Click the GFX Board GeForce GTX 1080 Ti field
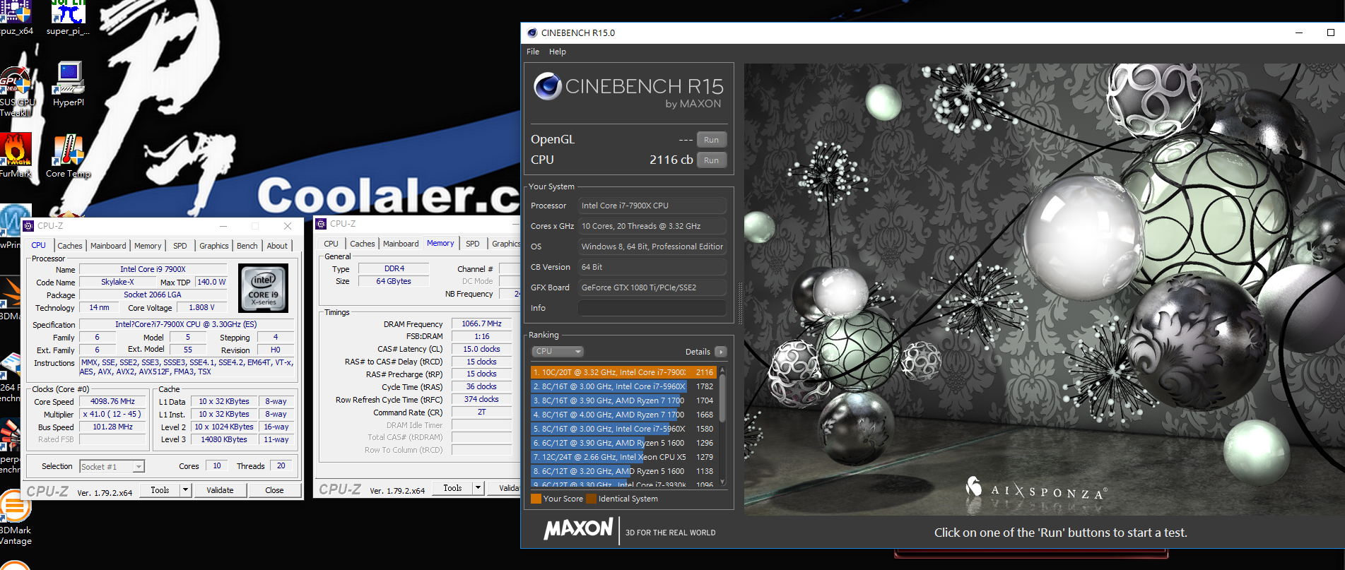The width and height of the screenshot is (1345, 570). click(652, 287)
